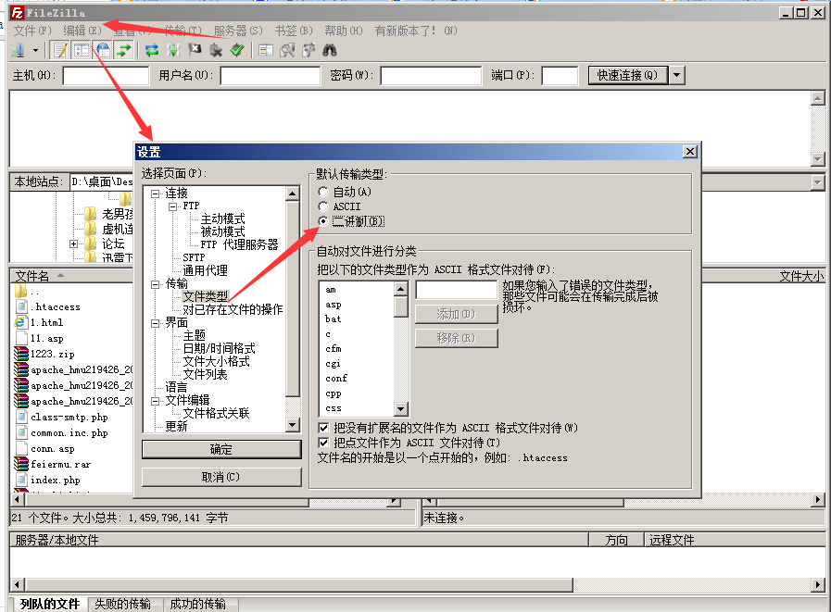
Task: Toggle the local directory tree icon
Action: (x=82, y=50)
